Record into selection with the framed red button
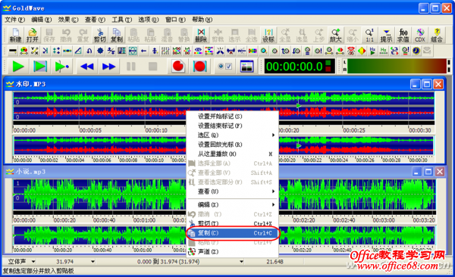The width and height of the screenshot is (455, 277). point(199,67)
